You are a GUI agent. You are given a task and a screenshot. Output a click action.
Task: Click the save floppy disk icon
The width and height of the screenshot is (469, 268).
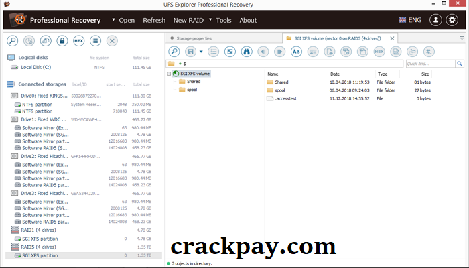[190, 52]
